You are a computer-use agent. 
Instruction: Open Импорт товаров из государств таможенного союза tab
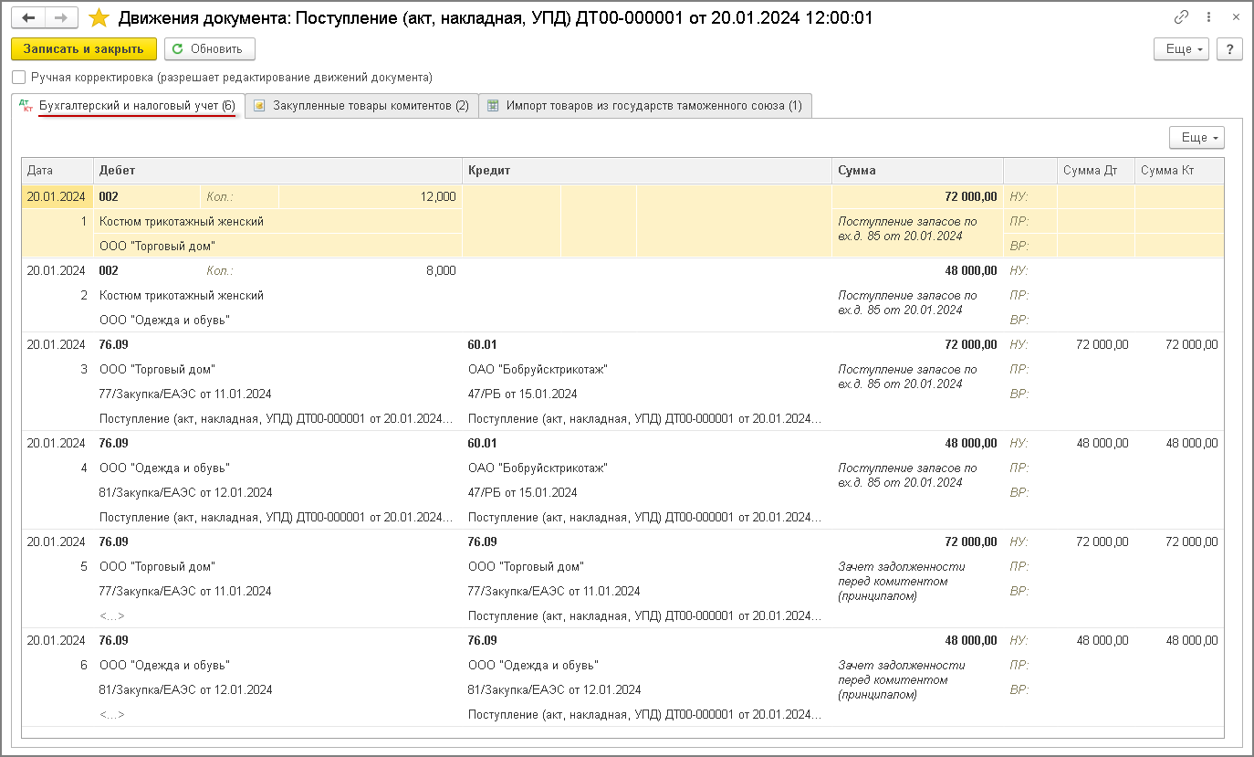tap(644, 106)
